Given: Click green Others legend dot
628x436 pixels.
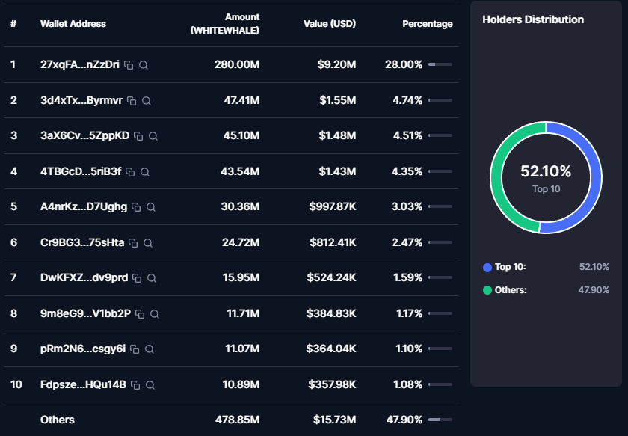Looking at the screenshot, I should [x=487, y=290].
